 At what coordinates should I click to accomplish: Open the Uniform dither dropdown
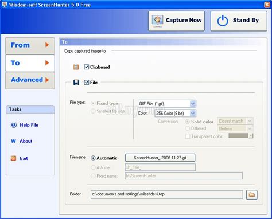235,128
